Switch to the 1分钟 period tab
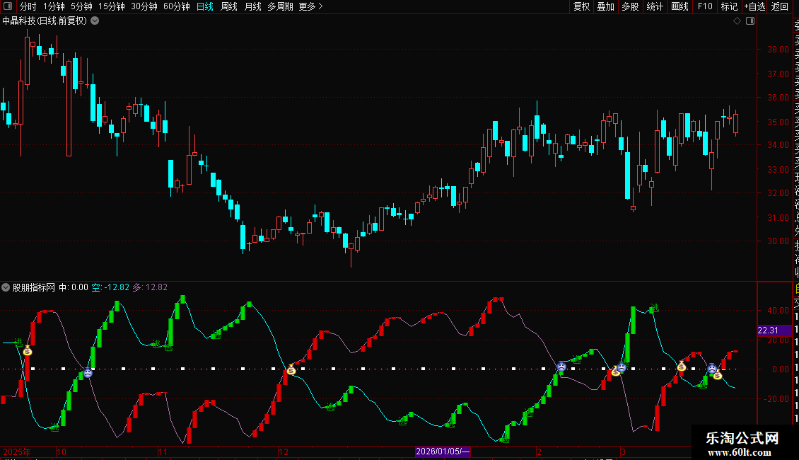 tap(54, 6)
